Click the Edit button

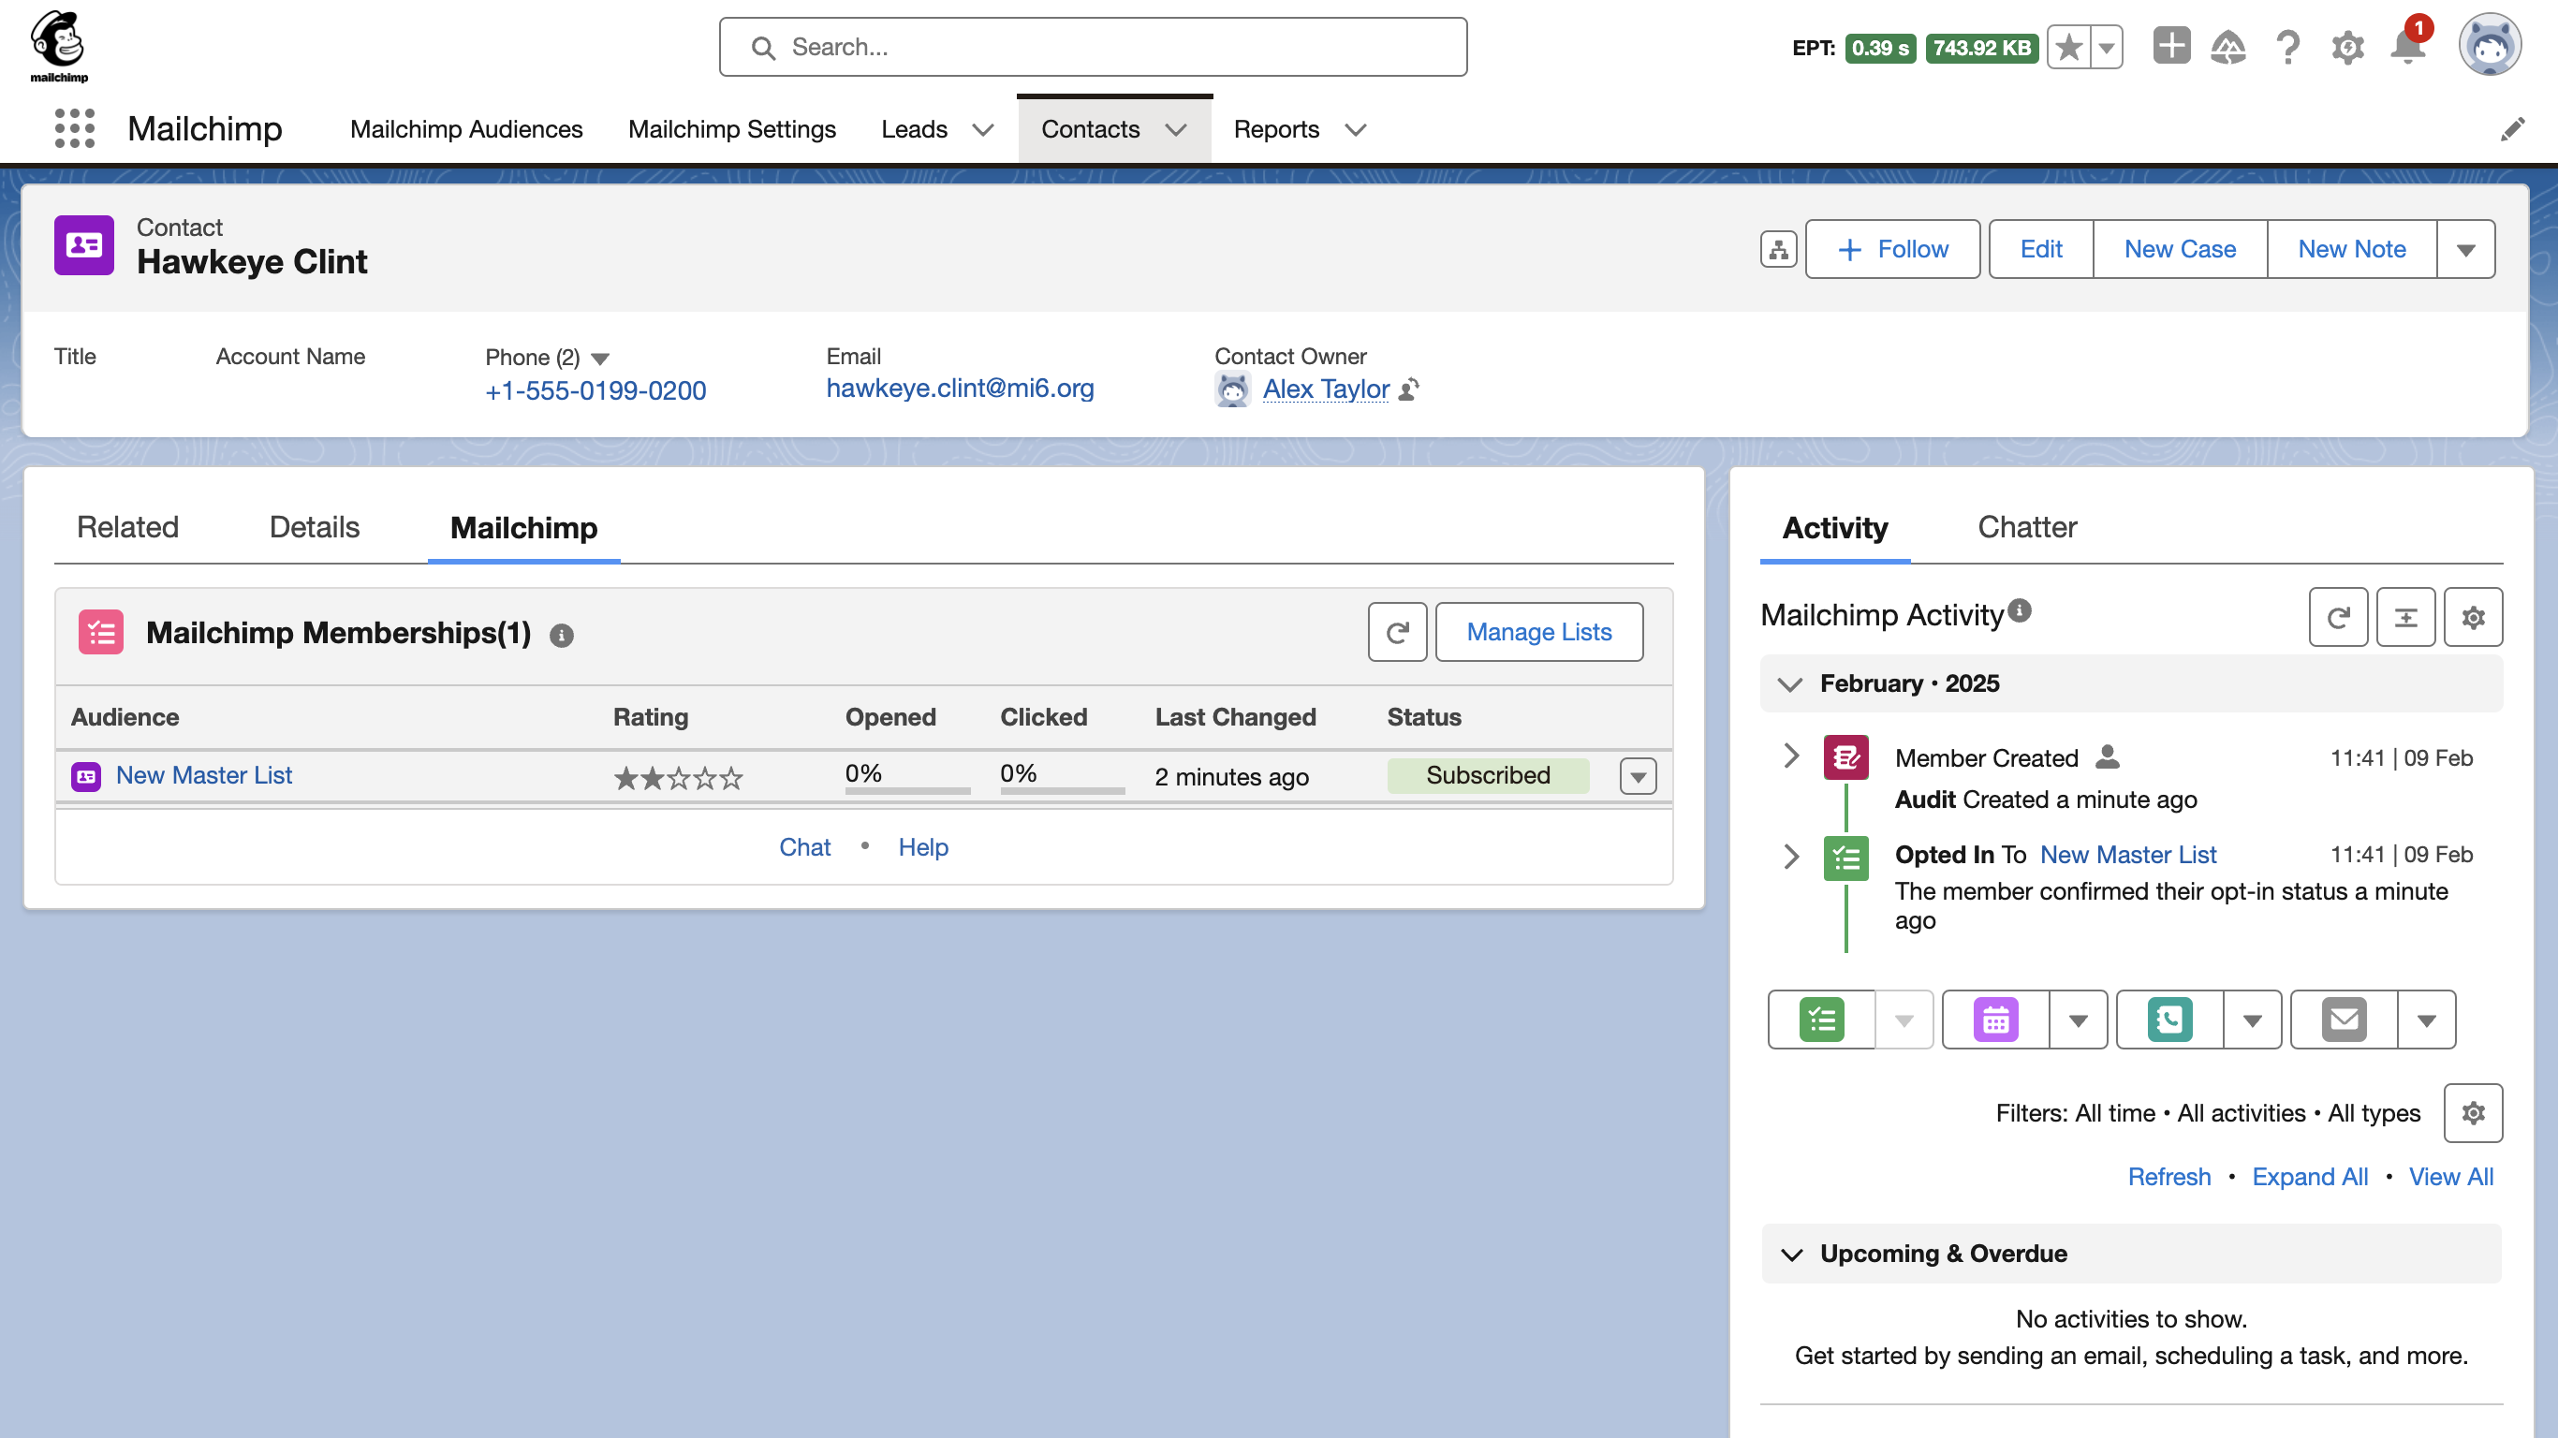click(2040, 249)
